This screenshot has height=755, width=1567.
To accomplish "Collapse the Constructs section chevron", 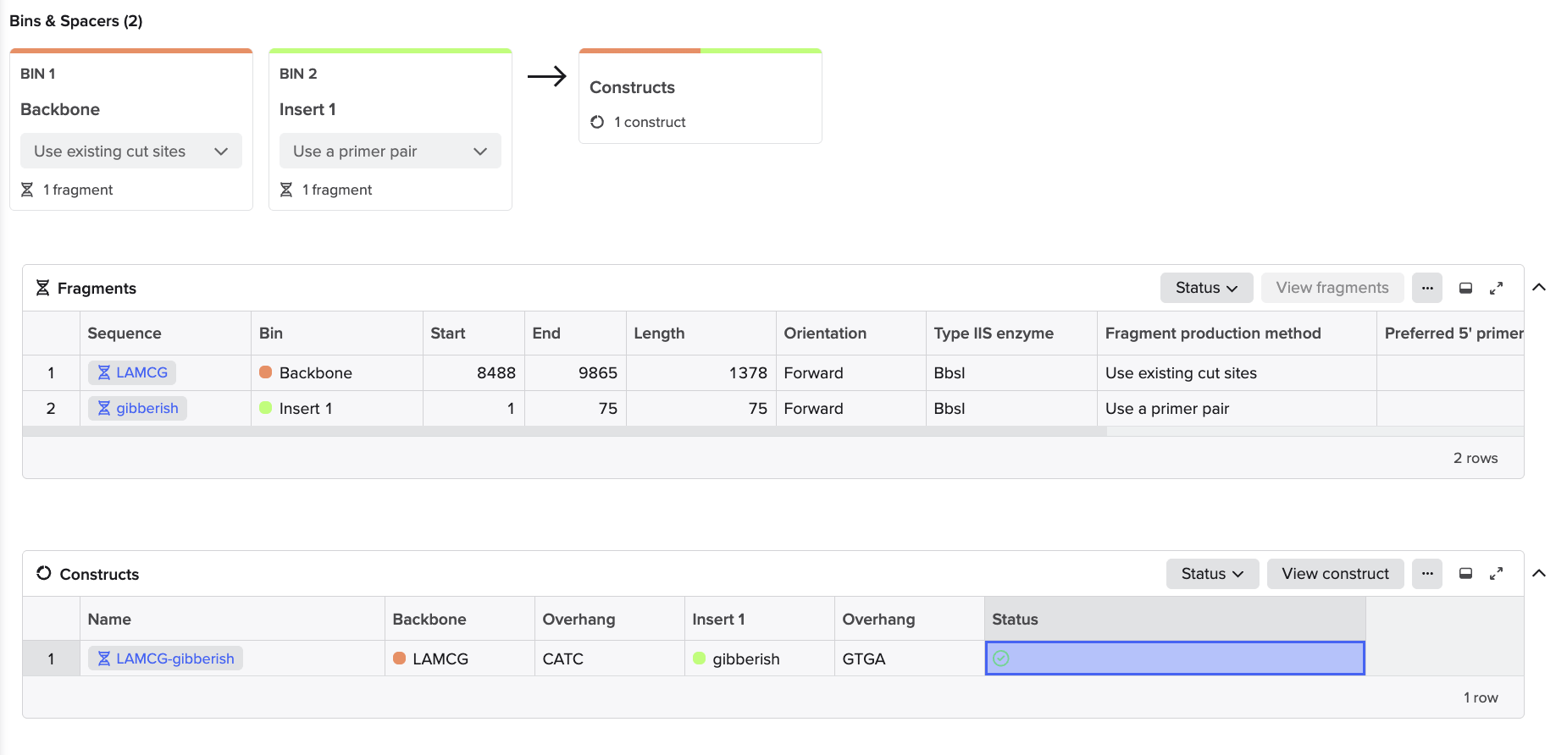I will (1539, 574).
